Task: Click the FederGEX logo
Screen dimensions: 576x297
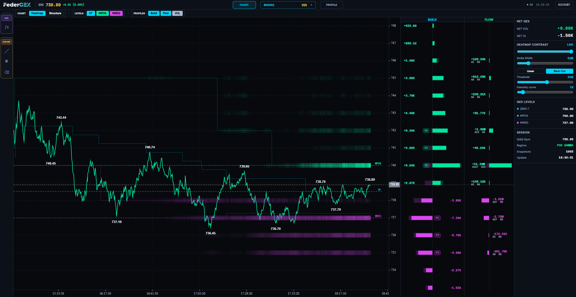Action: (x=17, y=5)
